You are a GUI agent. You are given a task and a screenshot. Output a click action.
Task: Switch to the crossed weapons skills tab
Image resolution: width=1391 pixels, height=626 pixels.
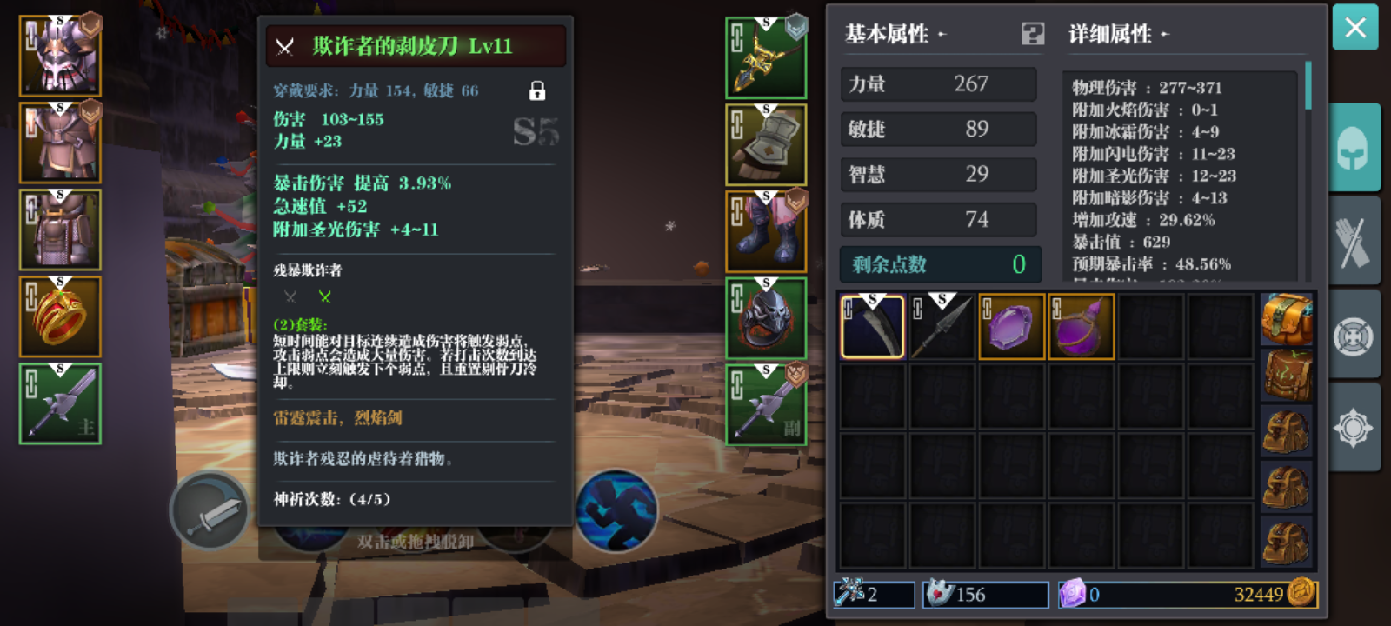[1354, 241]
